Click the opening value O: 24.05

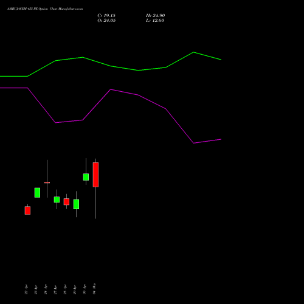coord(106,21)
